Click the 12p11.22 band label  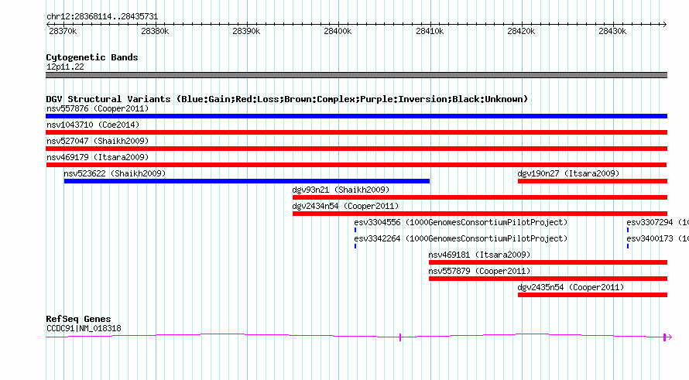pos(65,67)
